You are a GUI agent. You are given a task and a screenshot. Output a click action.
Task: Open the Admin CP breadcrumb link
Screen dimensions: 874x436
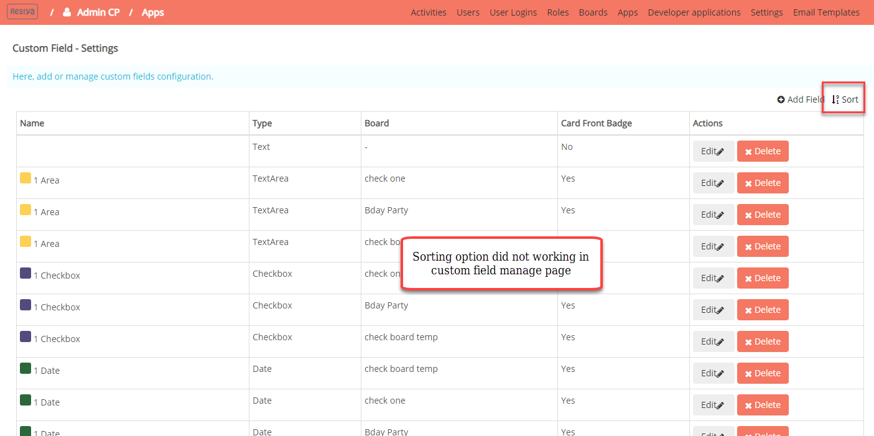click(x=100, y=11)
